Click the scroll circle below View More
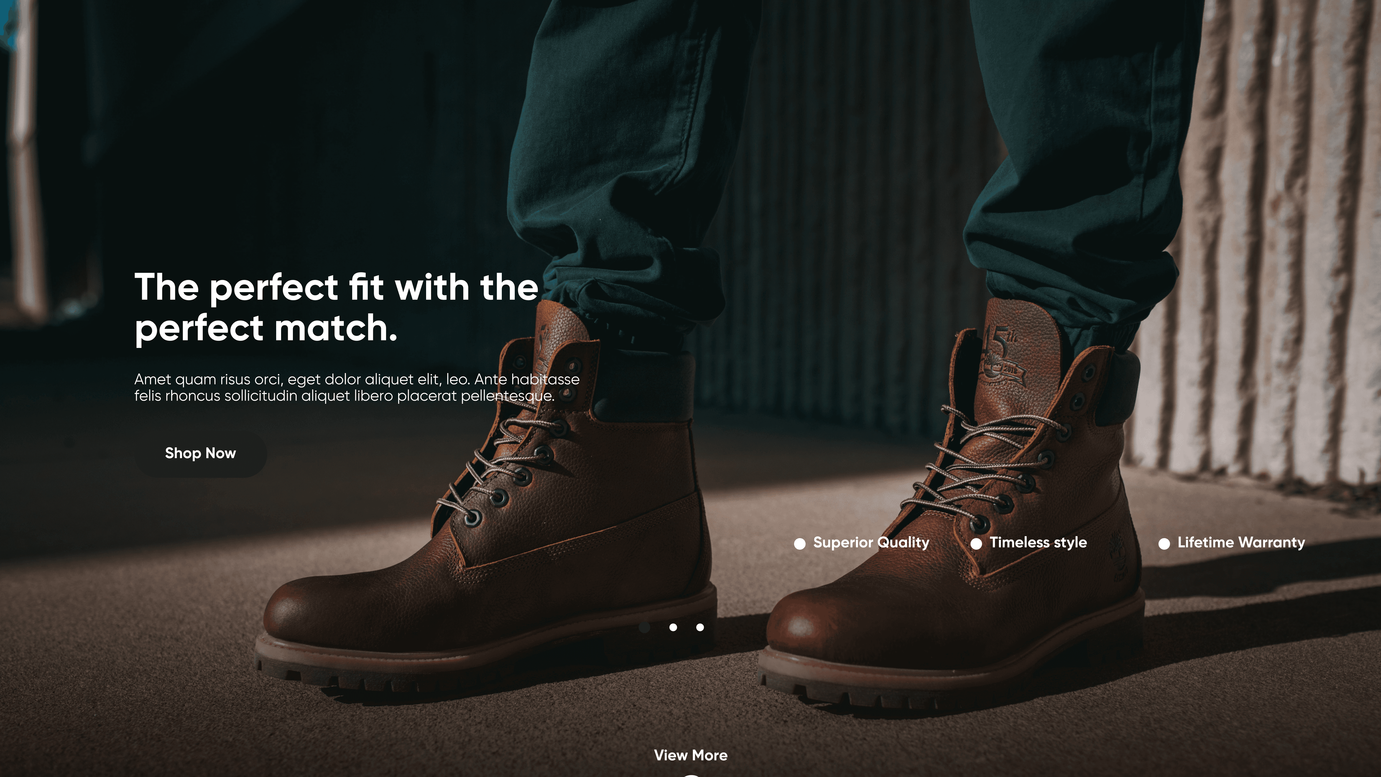The image size is (1381, 777). tap(691, 775)
